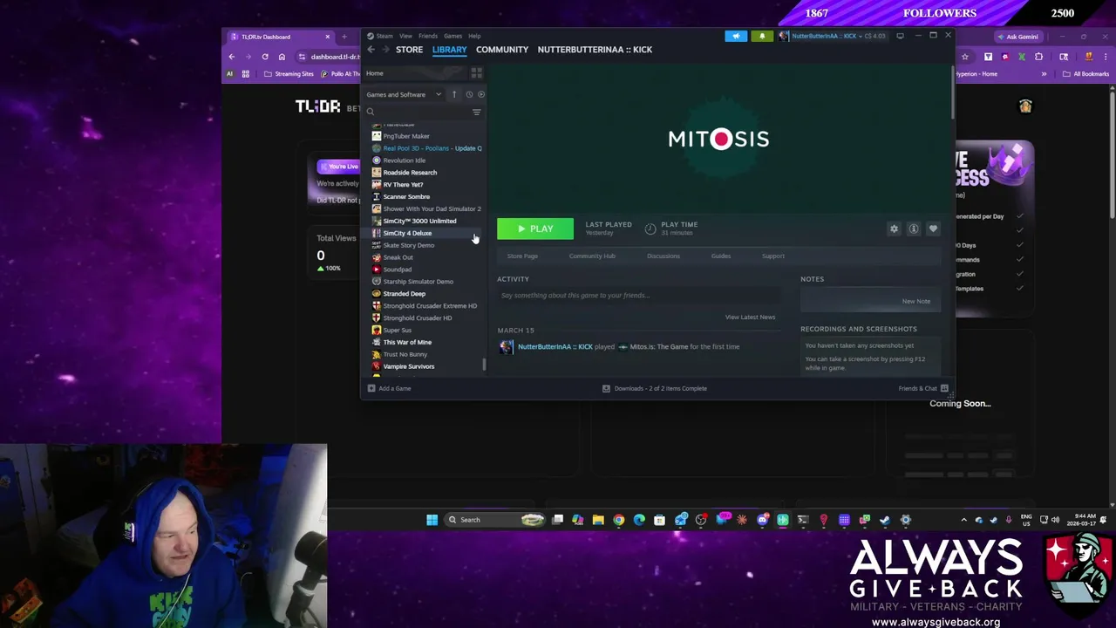1116x628 pixels.
Task: Go back in the Chrome window
Action: [232, 57]
